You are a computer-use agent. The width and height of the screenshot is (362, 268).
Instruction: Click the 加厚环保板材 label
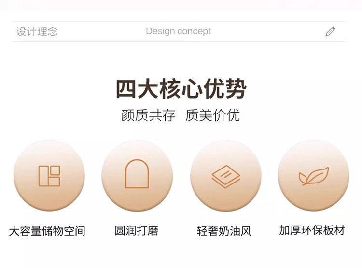(312, 230)
